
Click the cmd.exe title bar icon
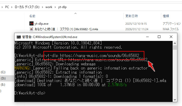[x=18, y=37]
